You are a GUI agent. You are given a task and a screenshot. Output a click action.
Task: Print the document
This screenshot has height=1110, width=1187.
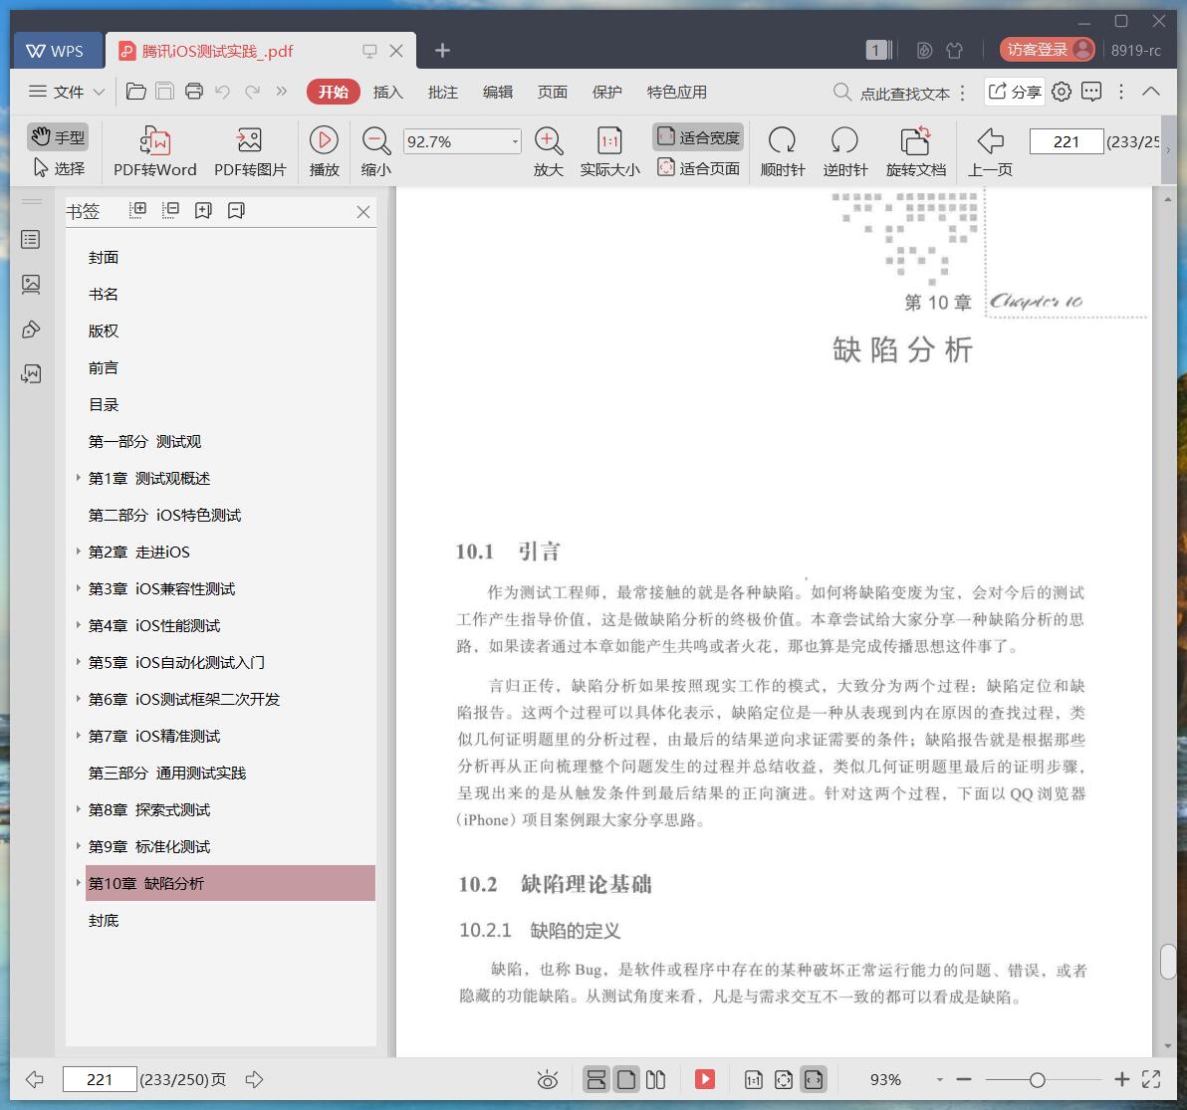[x=194, y=92]
